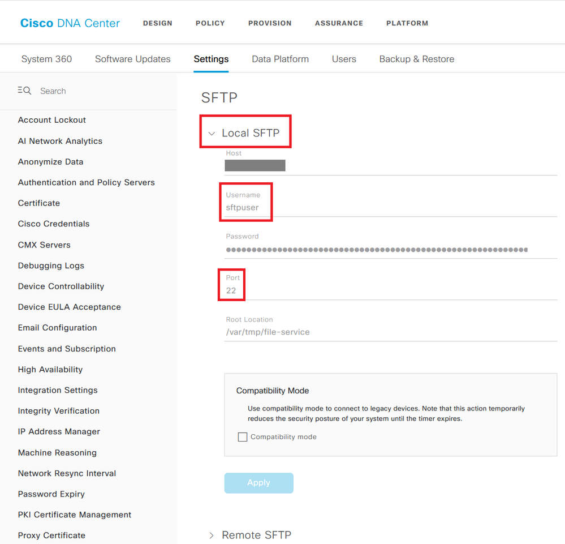Open Machine Reasoning settings
The image size is (565, 544).
point(57,452)
